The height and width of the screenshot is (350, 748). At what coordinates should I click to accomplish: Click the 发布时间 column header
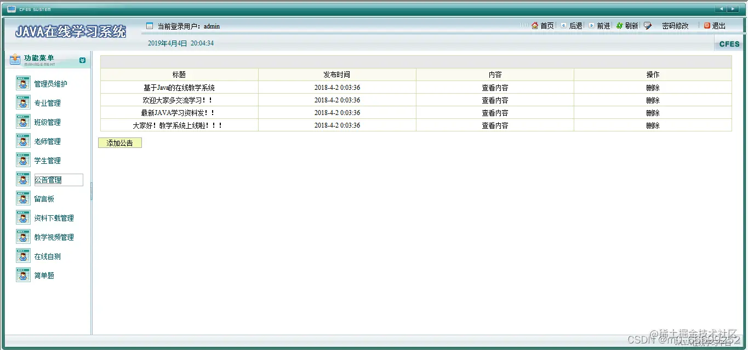337,74
